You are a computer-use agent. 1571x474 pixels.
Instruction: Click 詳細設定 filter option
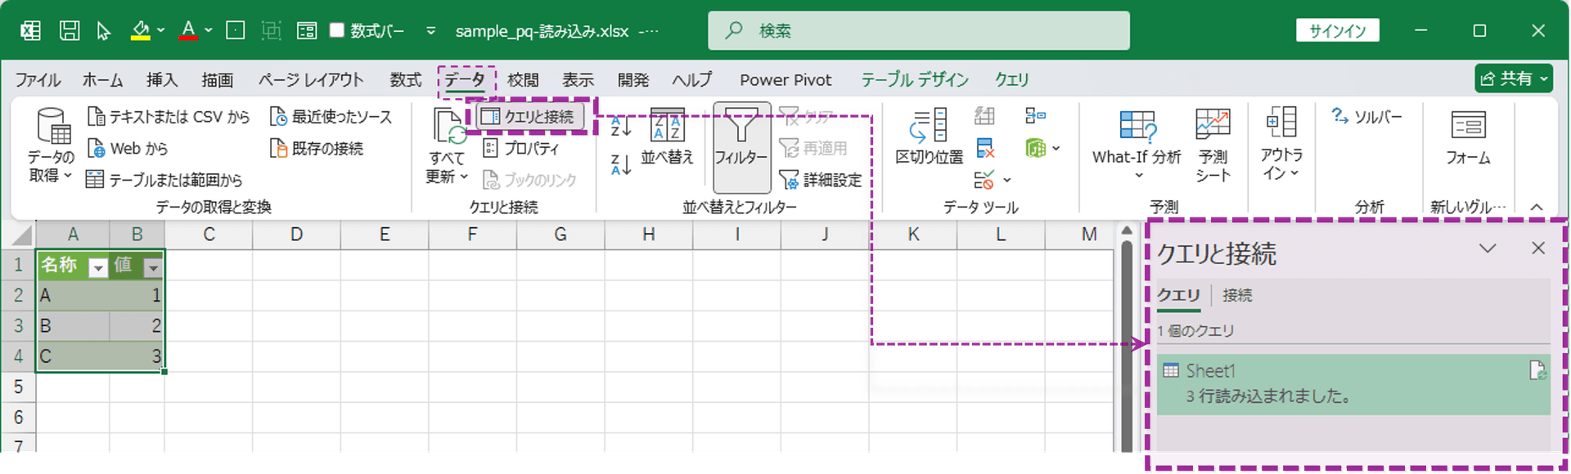(x=821, y=180)
